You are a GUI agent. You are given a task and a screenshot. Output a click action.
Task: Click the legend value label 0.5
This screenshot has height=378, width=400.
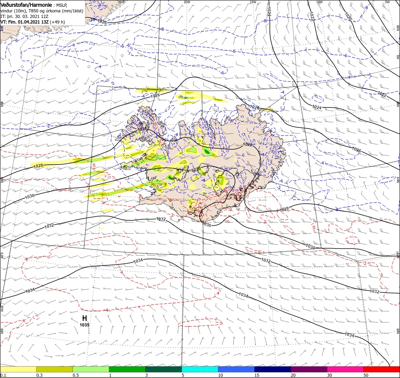coord(76,375)
